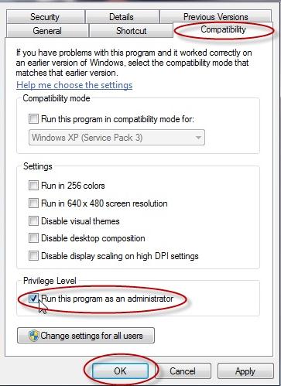281x386 pixels.
Task: Expand the Windows XP Service Pack 3 dropdown
Action: (117, 138)
